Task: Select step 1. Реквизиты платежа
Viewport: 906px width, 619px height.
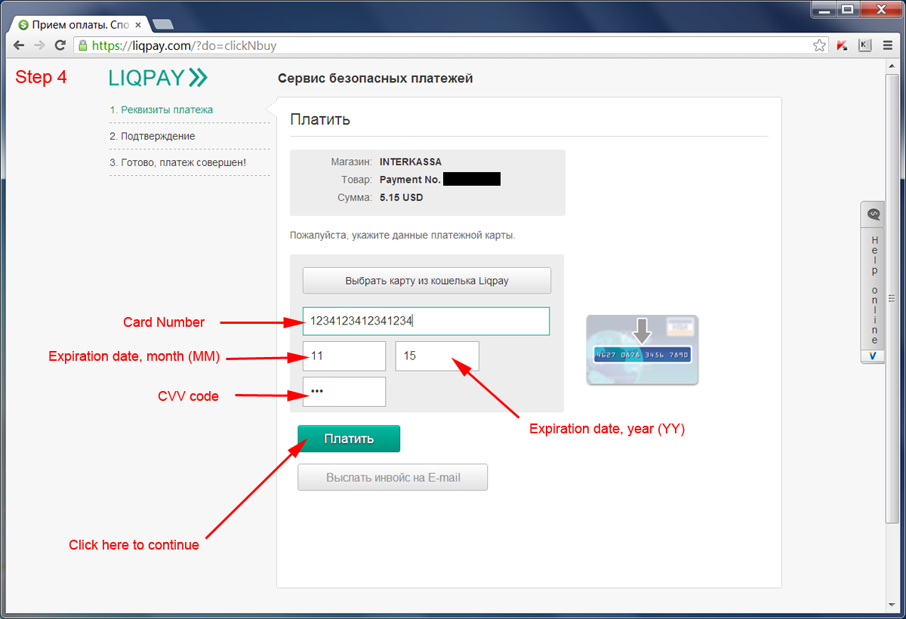Action: pyautogui.click(x=162, y=109)
